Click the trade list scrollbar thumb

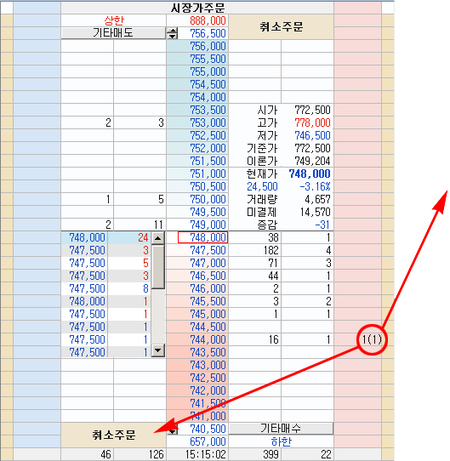pyautogui.click(x=158, y=267)
